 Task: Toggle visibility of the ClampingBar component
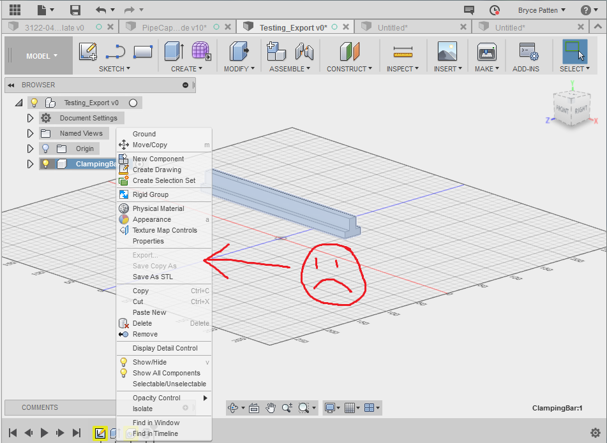tap(46, 163)
